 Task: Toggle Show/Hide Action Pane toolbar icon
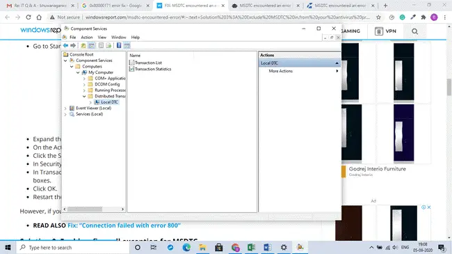[127, 45]
